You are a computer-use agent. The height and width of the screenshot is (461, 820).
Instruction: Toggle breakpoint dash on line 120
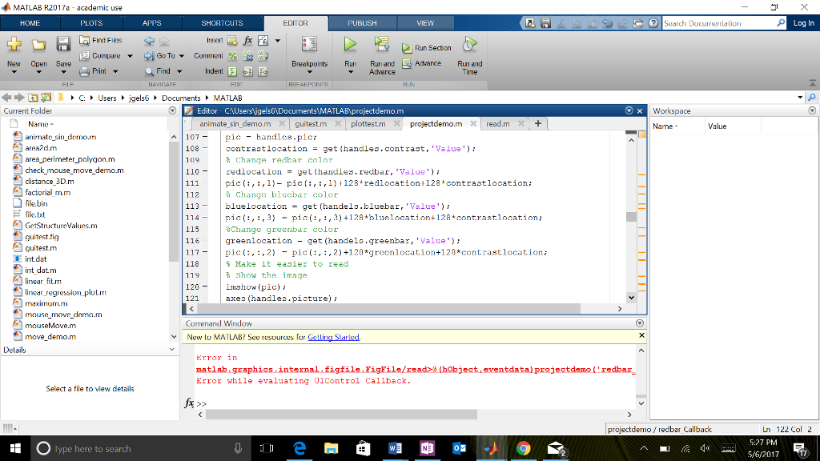coord(206,287)
